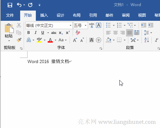Viewport: 160px width, 128px height.
Task: Open the 文件 tab
Action: pos(10,15)
